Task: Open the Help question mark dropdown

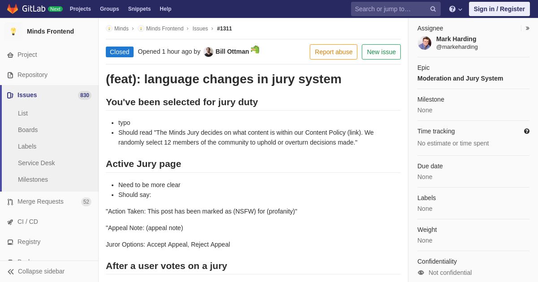Action: pos(455,9)
